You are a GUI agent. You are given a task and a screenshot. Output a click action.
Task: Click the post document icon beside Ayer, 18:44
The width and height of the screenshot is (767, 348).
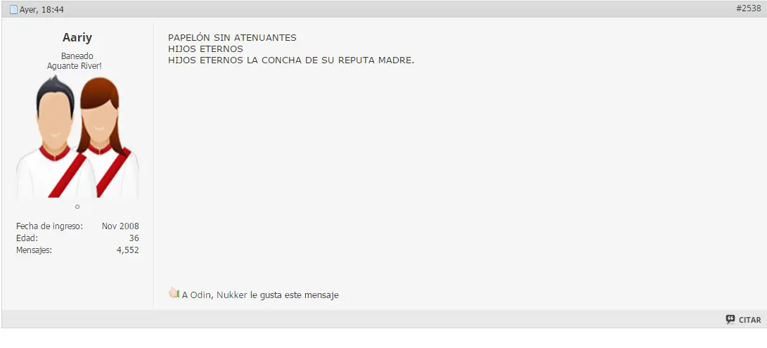[x=13, y=9]
